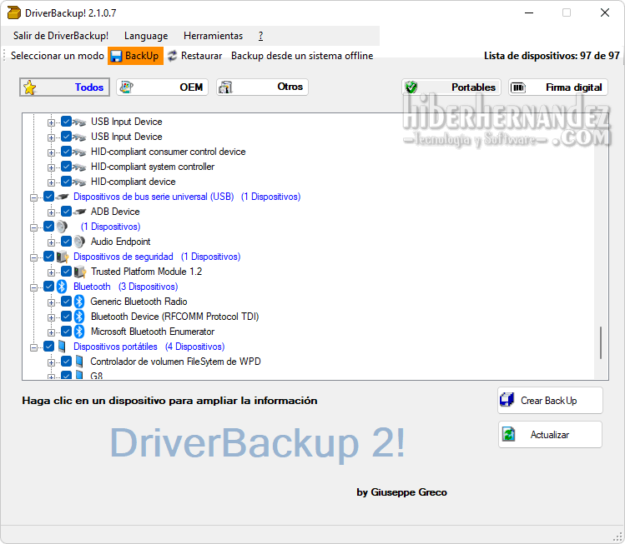This screenshot has width=625, height=544.
Task: Click the Dispositivos portátiles device icon
Action: (62, 347)
